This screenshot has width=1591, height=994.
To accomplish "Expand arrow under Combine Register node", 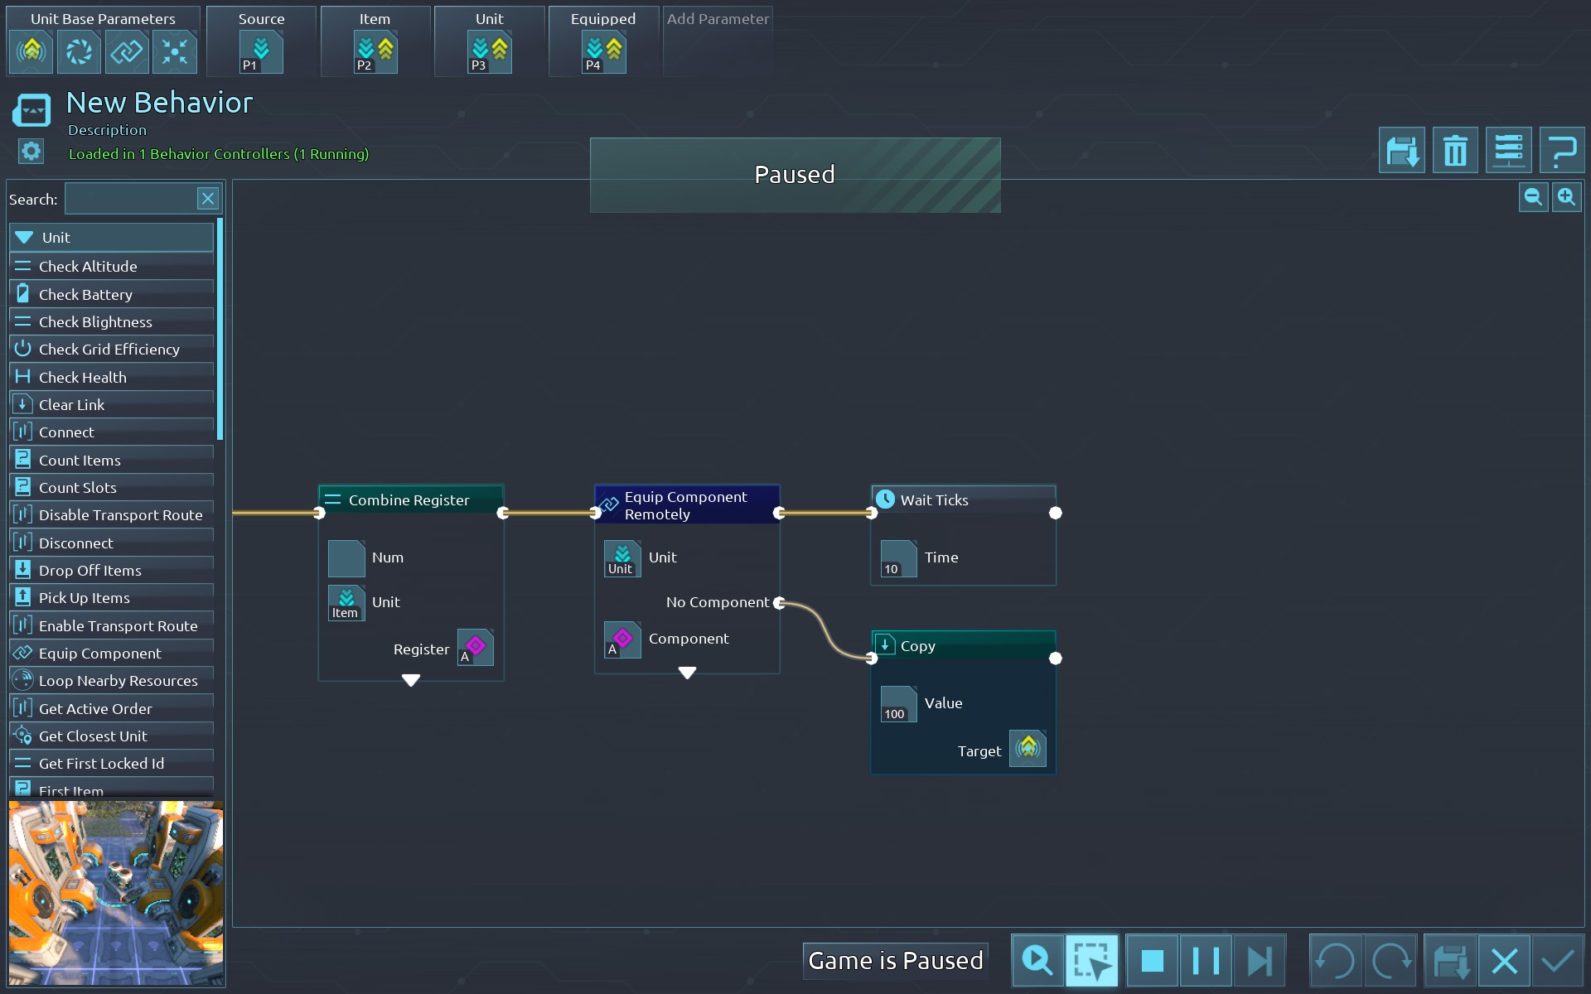I will coord(411,680).
